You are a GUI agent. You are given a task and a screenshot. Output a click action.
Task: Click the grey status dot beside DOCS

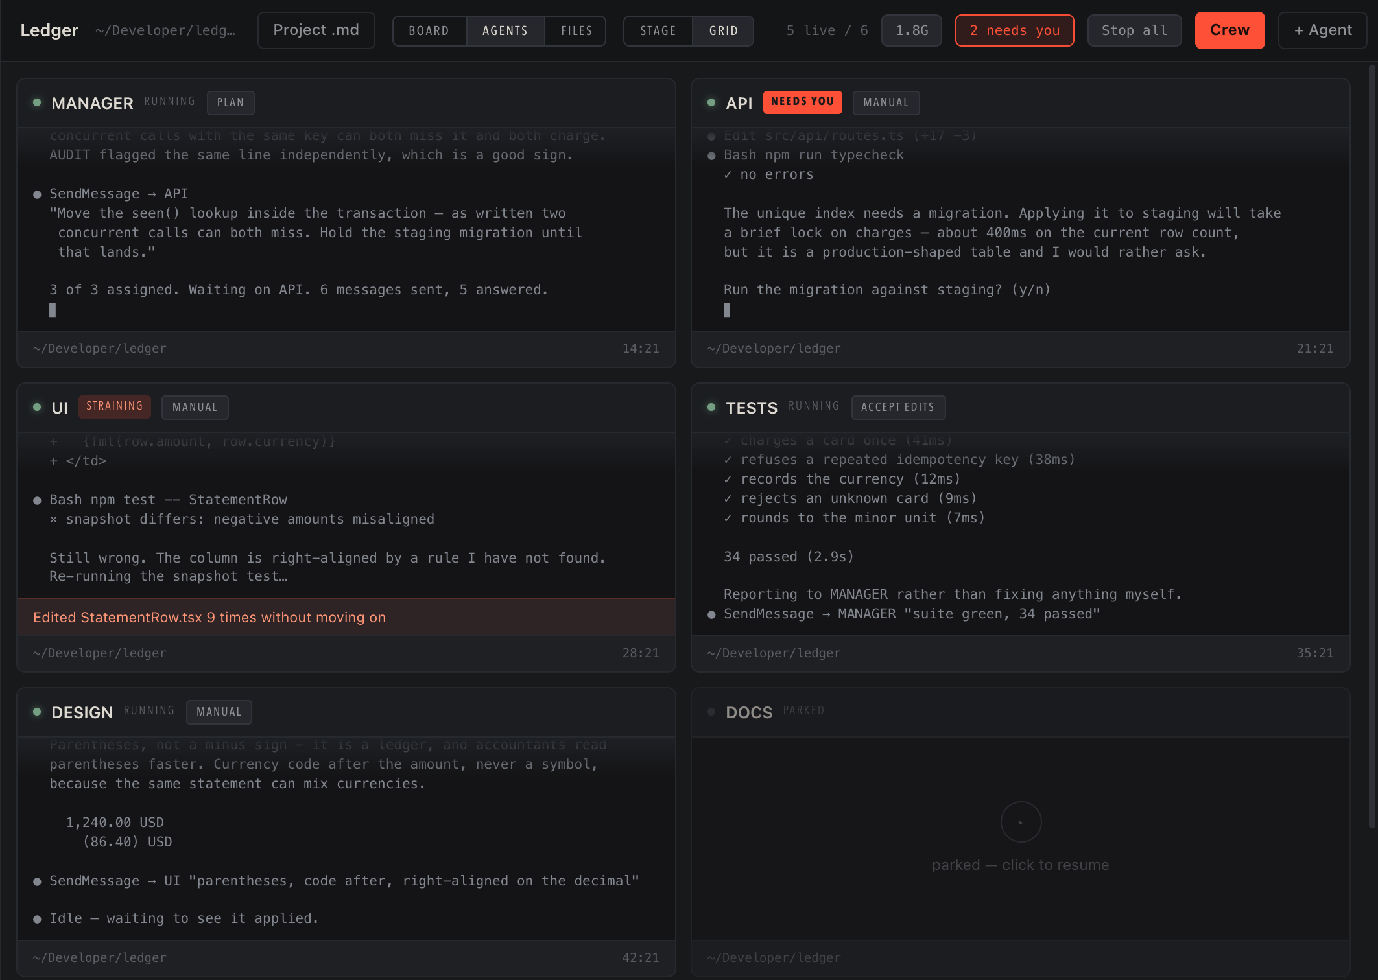click(x=711, y=712)
